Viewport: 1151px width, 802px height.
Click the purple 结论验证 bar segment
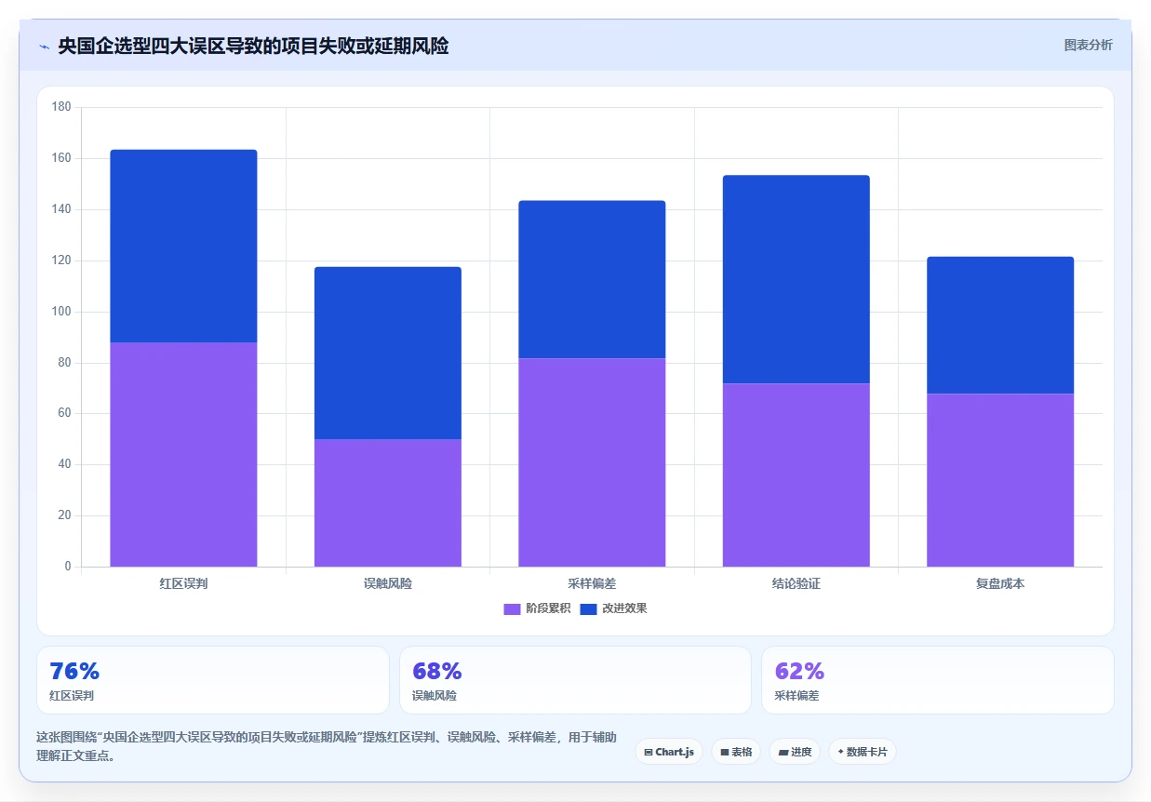coord(796,475)
